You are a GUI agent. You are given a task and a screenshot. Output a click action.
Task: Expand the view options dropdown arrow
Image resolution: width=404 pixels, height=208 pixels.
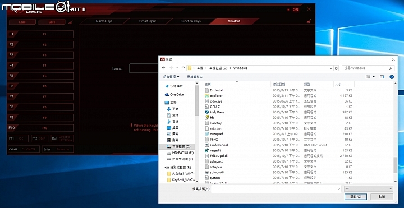374,77
